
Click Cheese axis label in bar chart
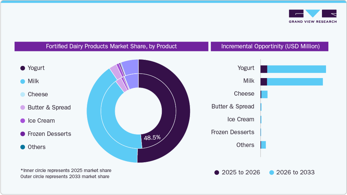tap(244, 94)
